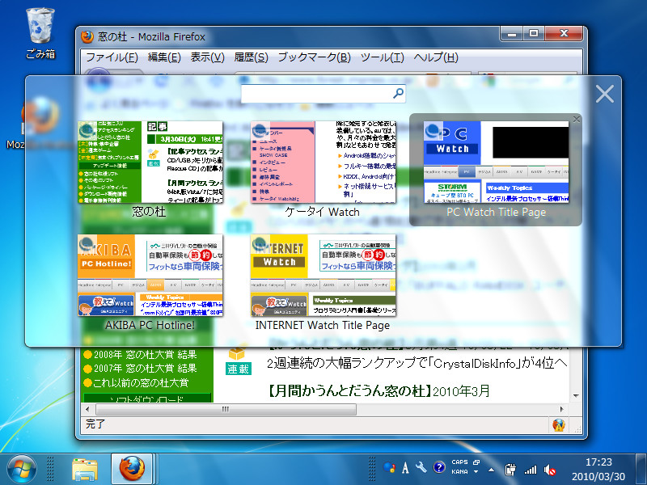647x485 pixels.
Task: Open the ファイル(F) menu
Action: 112,57
